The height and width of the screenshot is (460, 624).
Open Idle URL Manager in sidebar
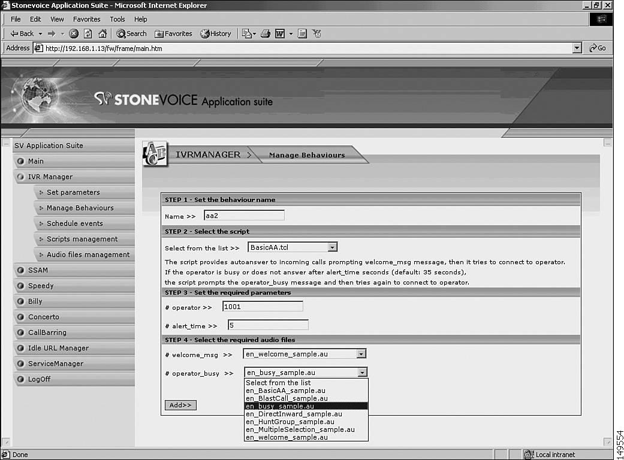tap(74, 348)
